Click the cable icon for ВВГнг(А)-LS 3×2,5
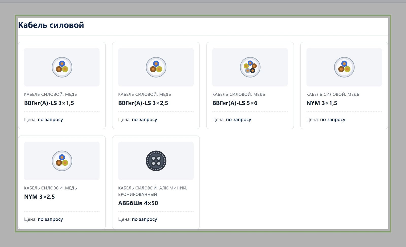Image resolution: width=406 pixels, height=247 pixels. 156,67
